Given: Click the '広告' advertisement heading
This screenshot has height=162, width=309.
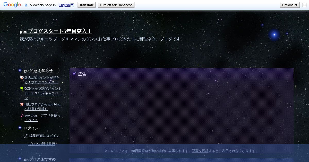Looking at the screenshot, I should click(x=82, y=74).
